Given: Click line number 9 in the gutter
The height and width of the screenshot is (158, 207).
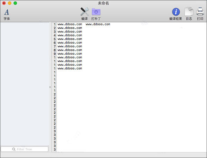Looking at the screenshot, I should point(55,54).
